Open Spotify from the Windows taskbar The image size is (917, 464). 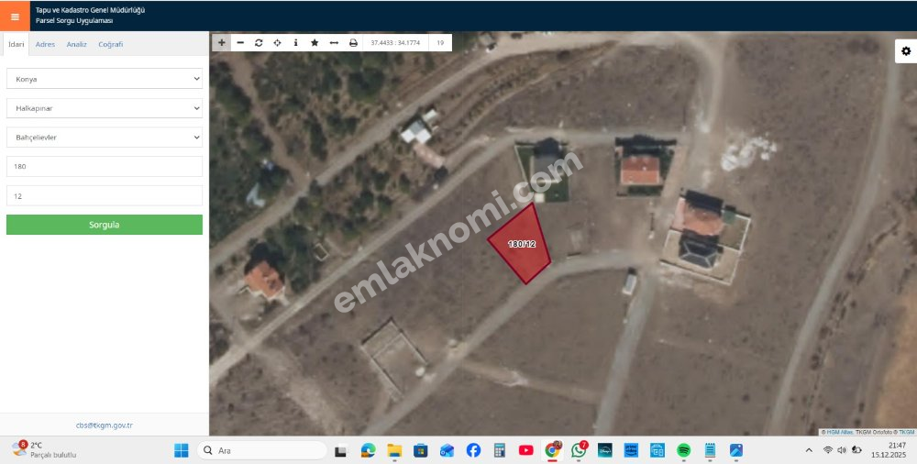pyautogui.click(x=683, y=450)
